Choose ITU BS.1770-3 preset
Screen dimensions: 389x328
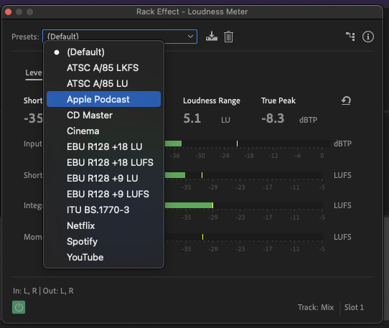[x=103, y=210]
